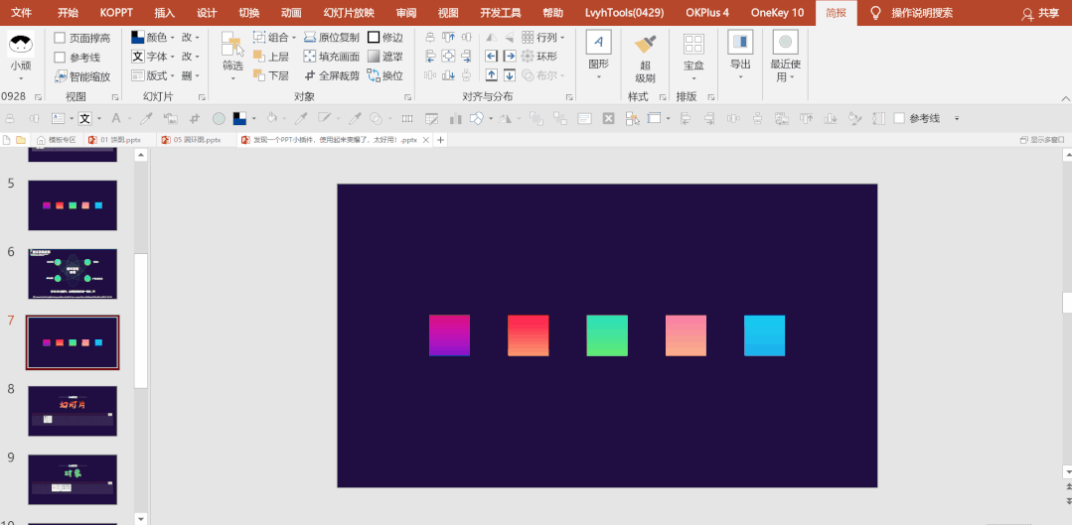The height and width of the screenshot is (525, 1072).
Task: Select slide 8 thumbnail with 幻灯片 title
Action: pyautogui.click(x=73, y=411)
